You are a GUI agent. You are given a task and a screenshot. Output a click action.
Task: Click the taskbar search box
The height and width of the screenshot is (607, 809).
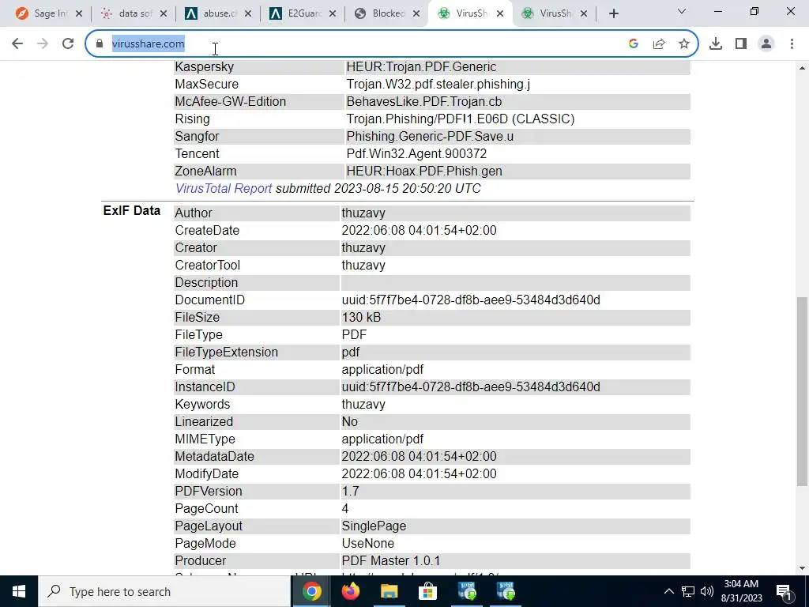pyautogui.click(x=164, y=591)
